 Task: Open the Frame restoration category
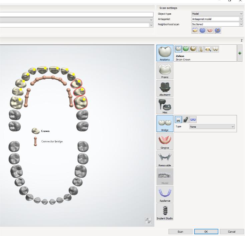165,71
